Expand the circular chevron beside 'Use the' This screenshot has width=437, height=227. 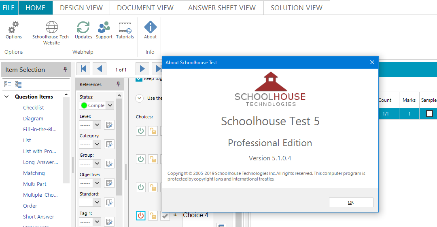point(139,98)
